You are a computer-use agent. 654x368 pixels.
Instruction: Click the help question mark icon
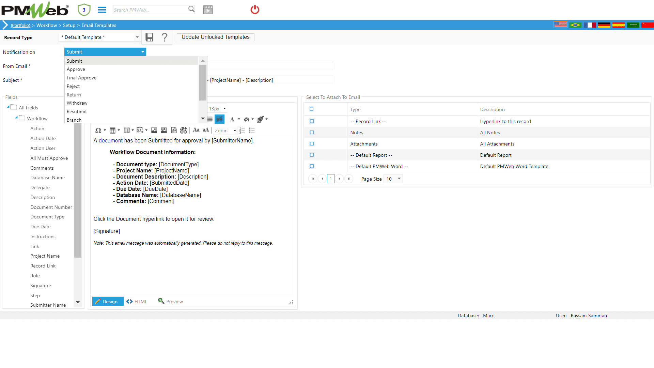click(165, 37)
